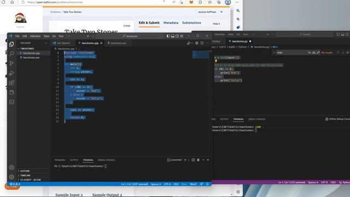Image resolution: width=350 pixels, height=197 pixels.
Task: Maximize terminal panel with up chevron
Action: click(203, 160)
